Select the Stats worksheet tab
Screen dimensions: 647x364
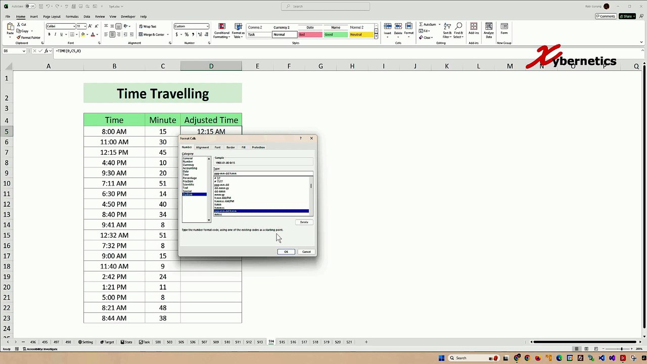pyautogui.click(x=126, y=342)
